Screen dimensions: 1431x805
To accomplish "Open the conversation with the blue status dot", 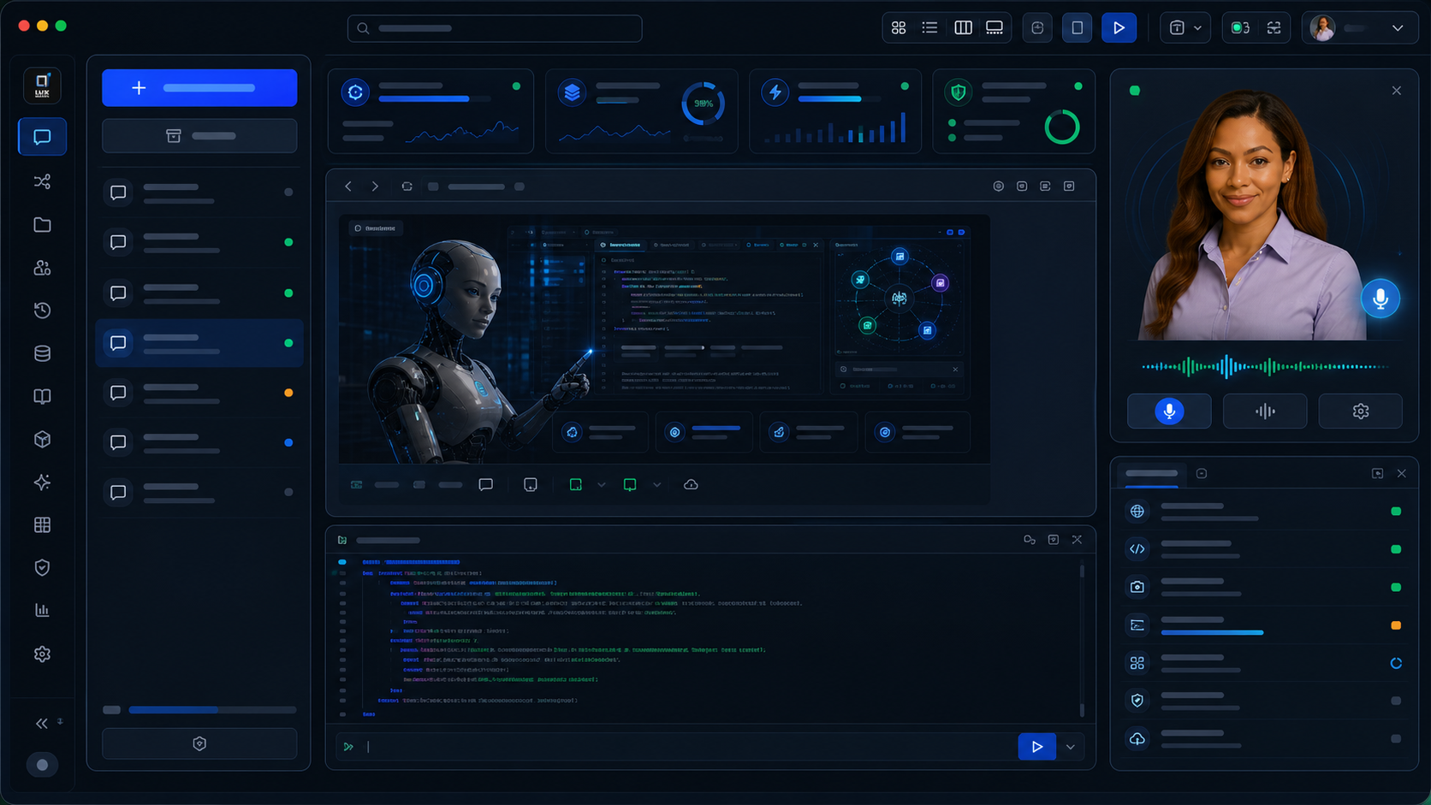I will click(x=199, y=442).
